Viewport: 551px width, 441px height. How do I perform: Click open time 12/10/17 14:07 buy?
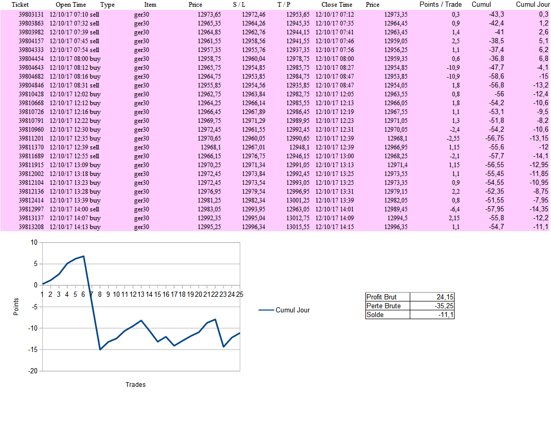[75, 218]
